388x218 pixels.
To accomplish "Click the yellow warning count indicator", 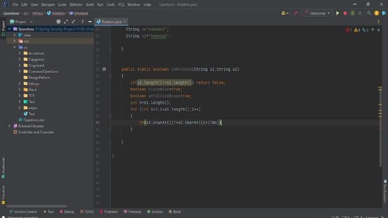I will point(357,30).
